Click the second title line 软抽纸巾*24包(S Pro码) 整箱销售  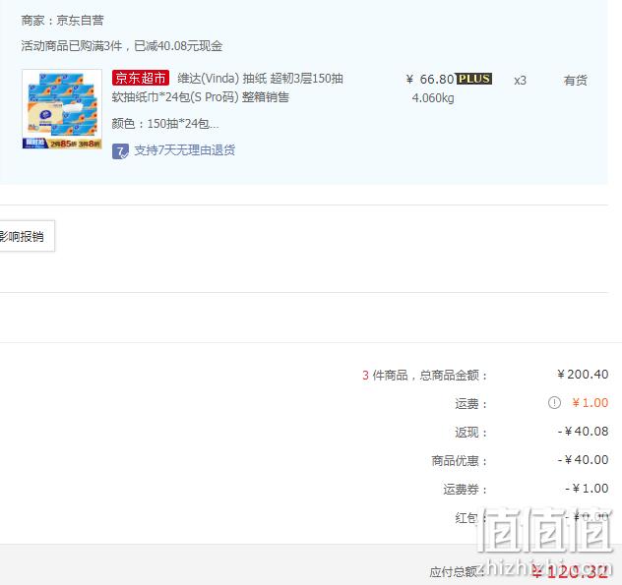click(x=201, y=97)
